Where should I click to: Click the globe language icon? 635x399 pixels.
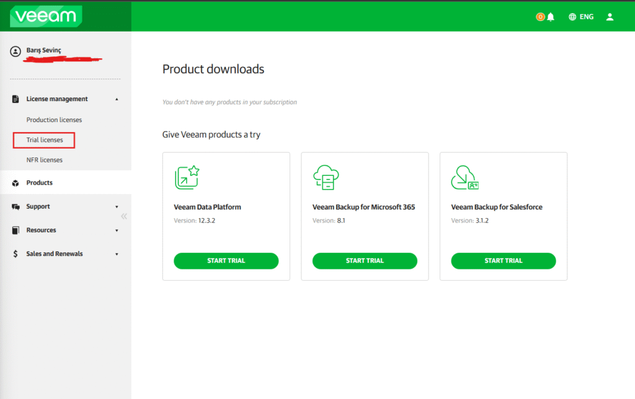[x=572, y=17]
